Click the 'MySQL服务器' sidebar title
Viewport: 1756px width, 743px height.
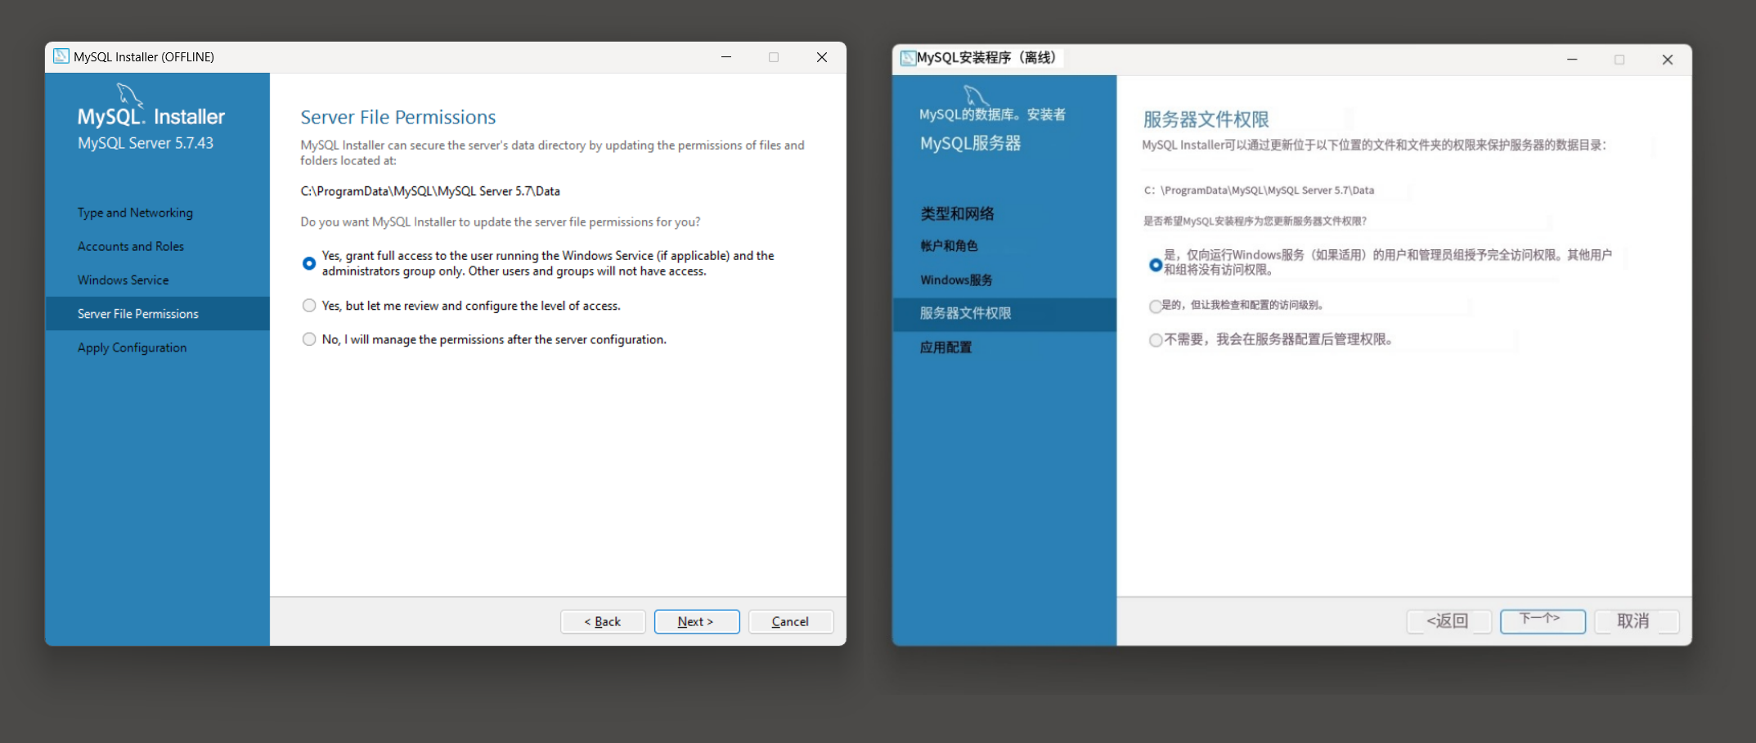(x=971, y=144)
